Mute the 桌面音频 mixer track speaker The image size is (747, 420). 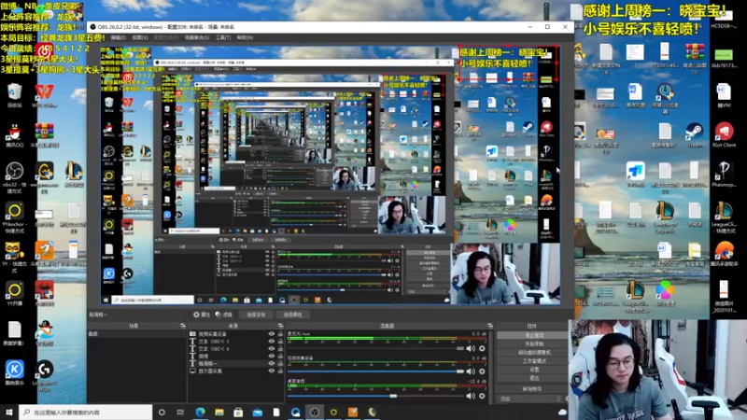471,396
